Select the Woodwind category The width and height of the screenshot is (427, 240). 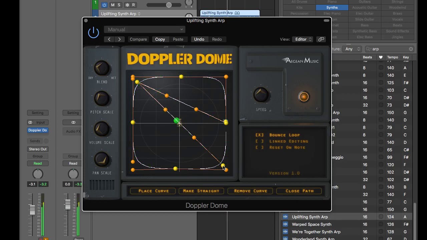coord(397,7)
